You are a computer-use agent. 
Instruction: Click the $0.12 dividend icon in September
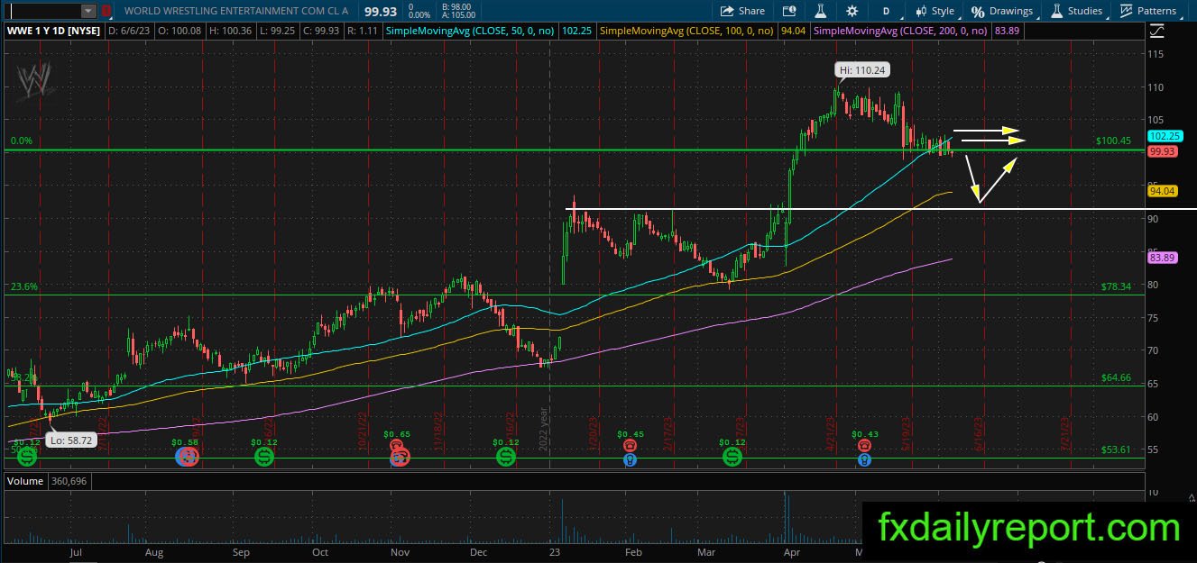[263, 457]
